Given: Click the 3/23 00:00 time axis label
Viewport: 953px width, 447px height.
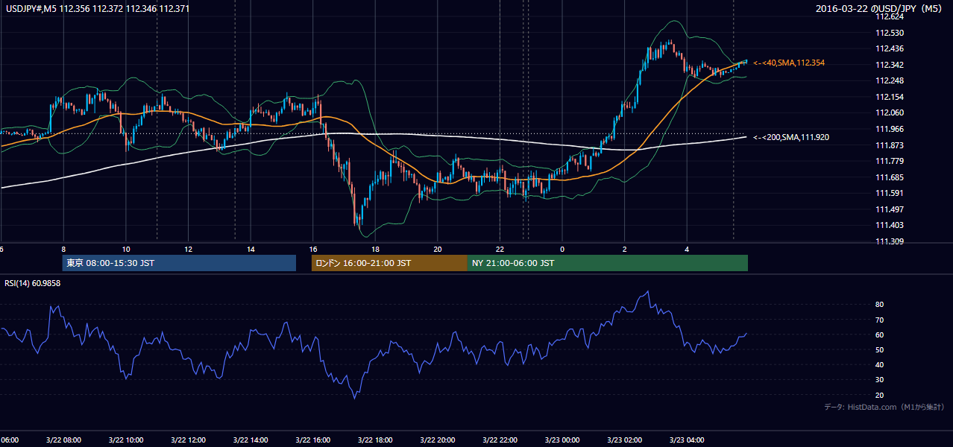Looking at the screenshot, I should click(562, 440).
